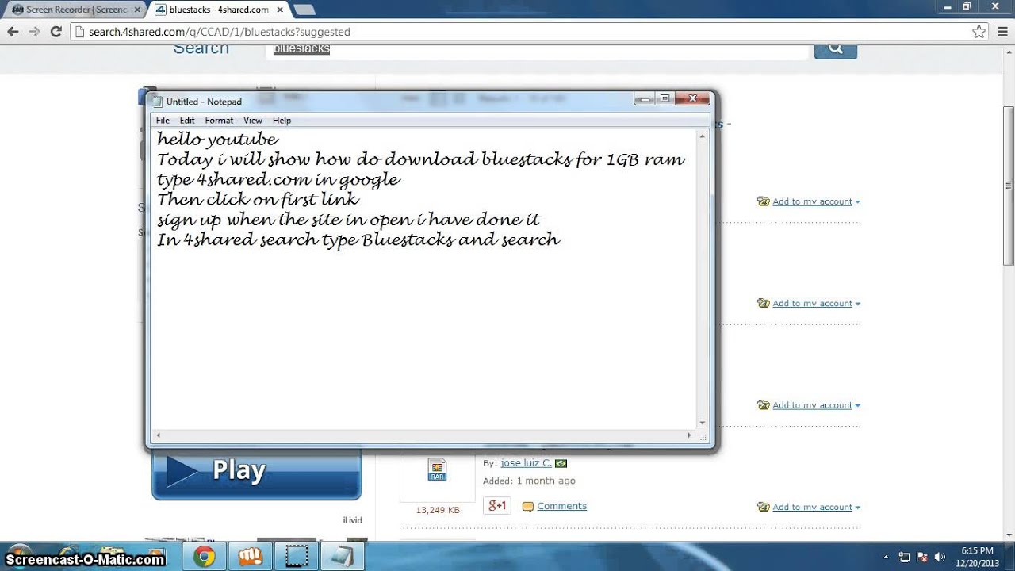Click Notepad's horizontal scroll right arrow
The width and height of the screenshot is (1015, 571).
pos(690,435)
